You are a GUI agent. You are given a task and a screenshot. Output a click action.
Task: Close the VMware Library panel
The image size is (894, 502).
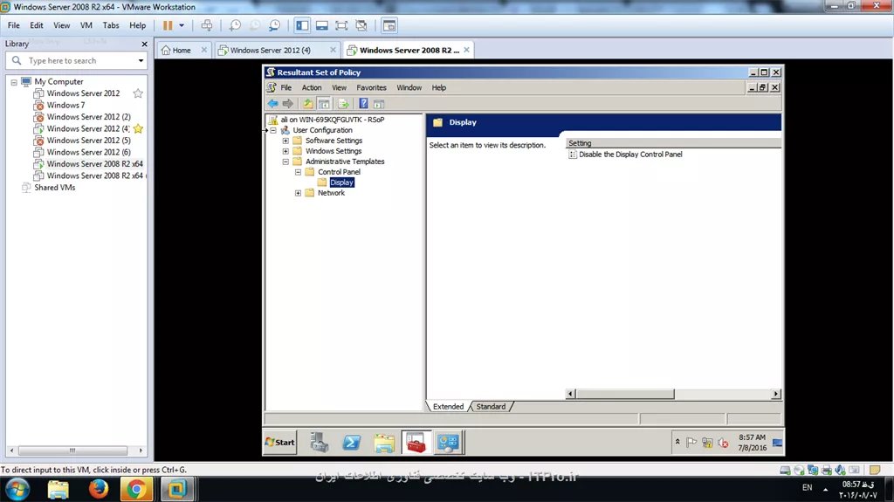[144, 44]
